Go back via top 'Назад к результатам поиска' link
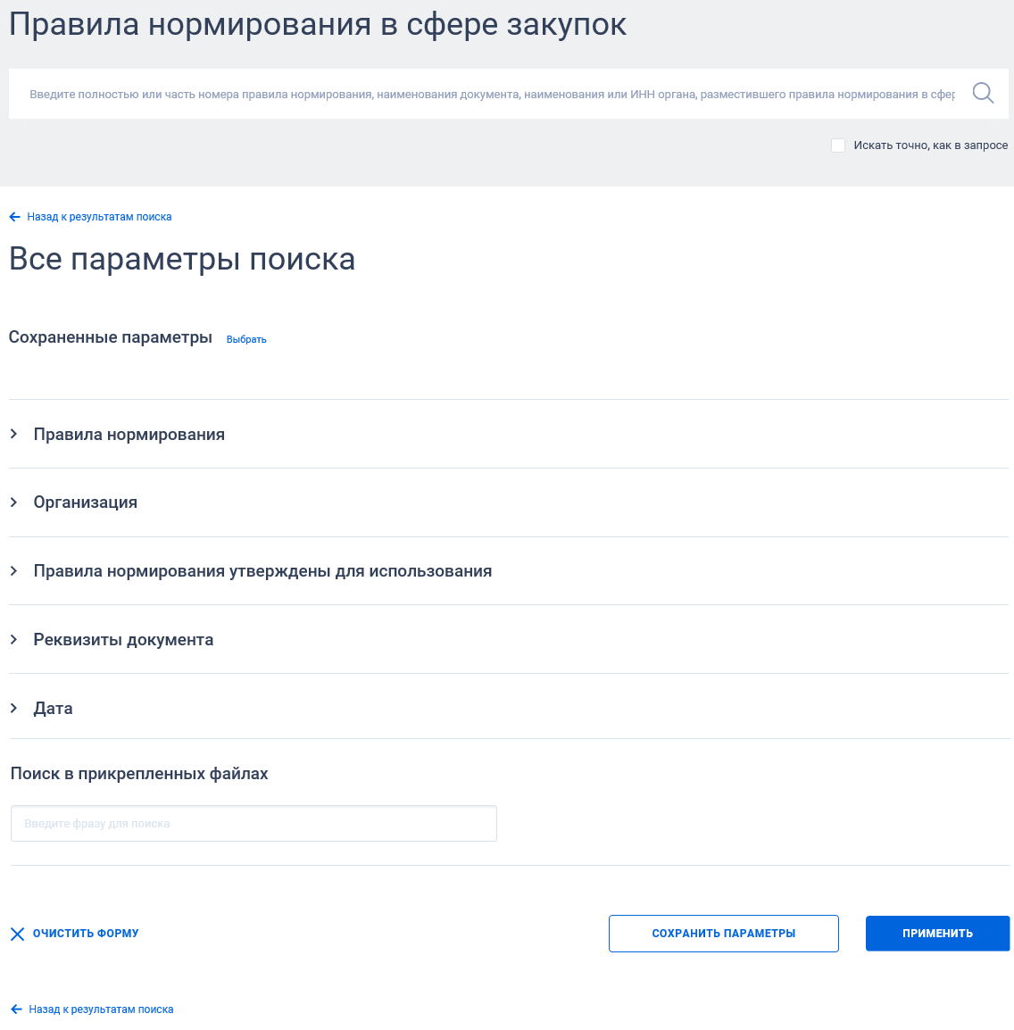Image resolution: width=1014 pixels, height=1030 pixels. point(99,217)
